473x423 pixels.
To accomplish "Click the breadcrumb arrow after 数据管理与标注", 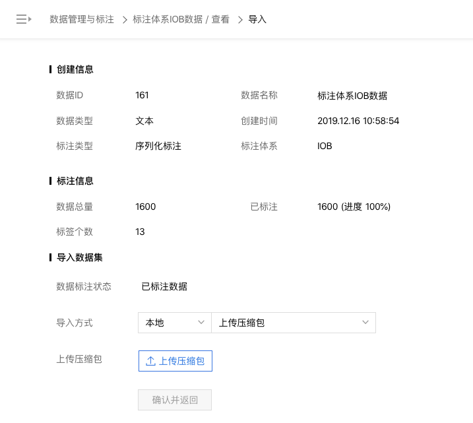I will (x=125, y=20).
